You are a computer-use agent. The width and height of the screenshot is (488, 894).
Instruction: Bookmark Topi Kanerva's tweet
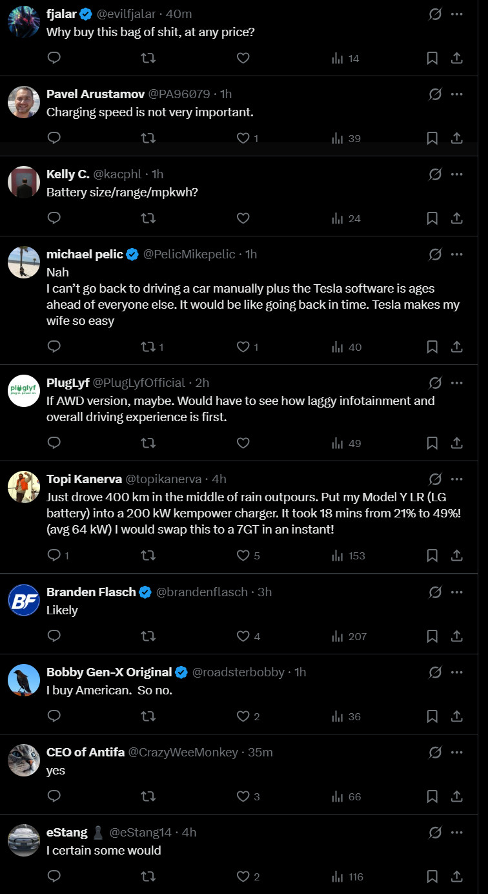[x=432, y=556]
